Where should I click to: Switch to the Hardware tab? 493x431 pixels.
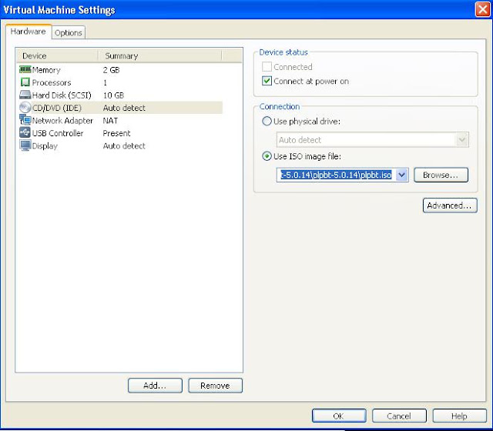pos(29,32)
